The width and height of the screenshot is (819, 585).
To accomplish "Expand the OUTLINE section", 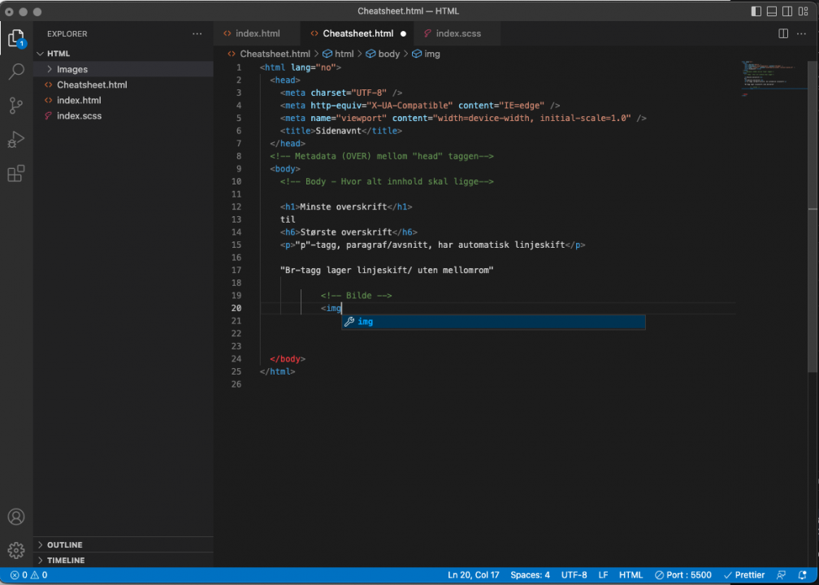I will (x=64, y=544).
